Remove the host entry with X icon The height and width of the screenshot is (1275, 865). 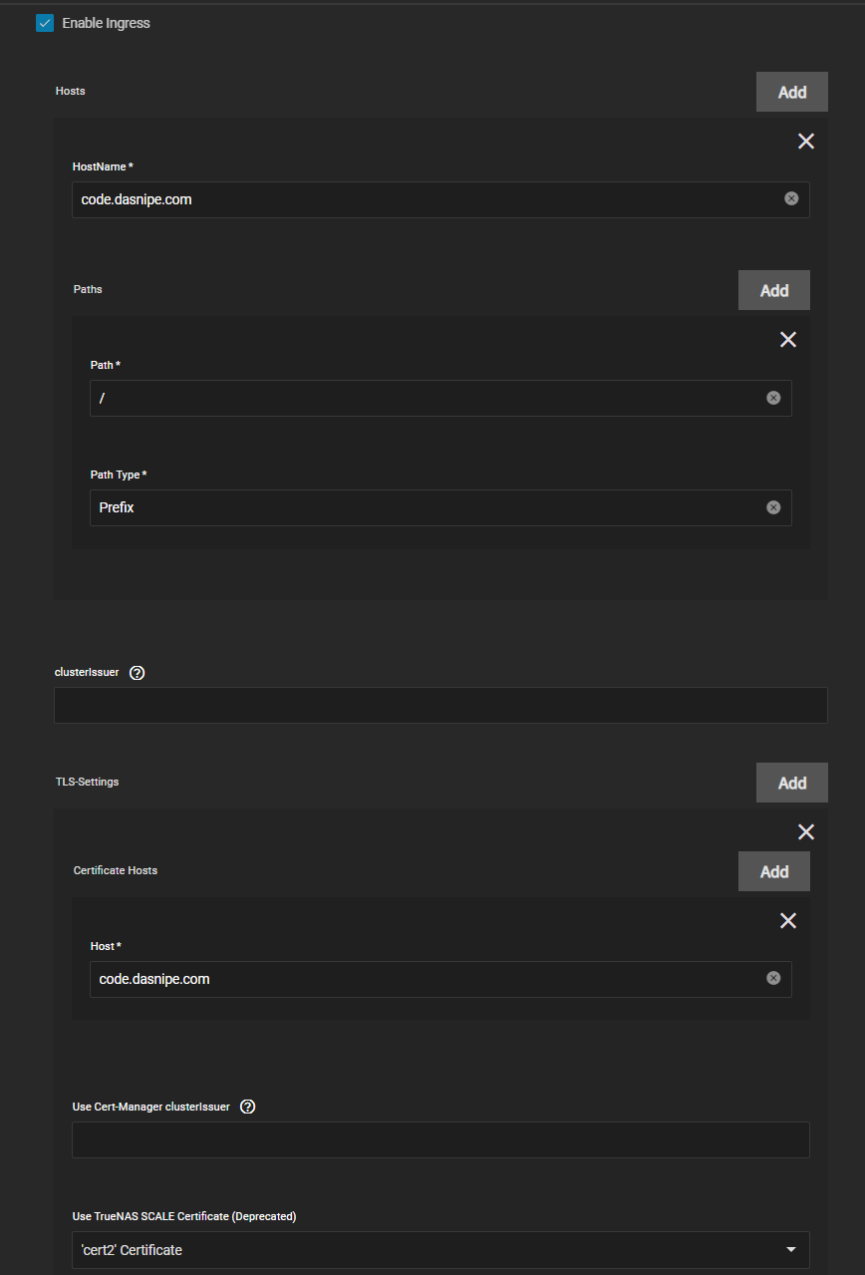(805, 142)
